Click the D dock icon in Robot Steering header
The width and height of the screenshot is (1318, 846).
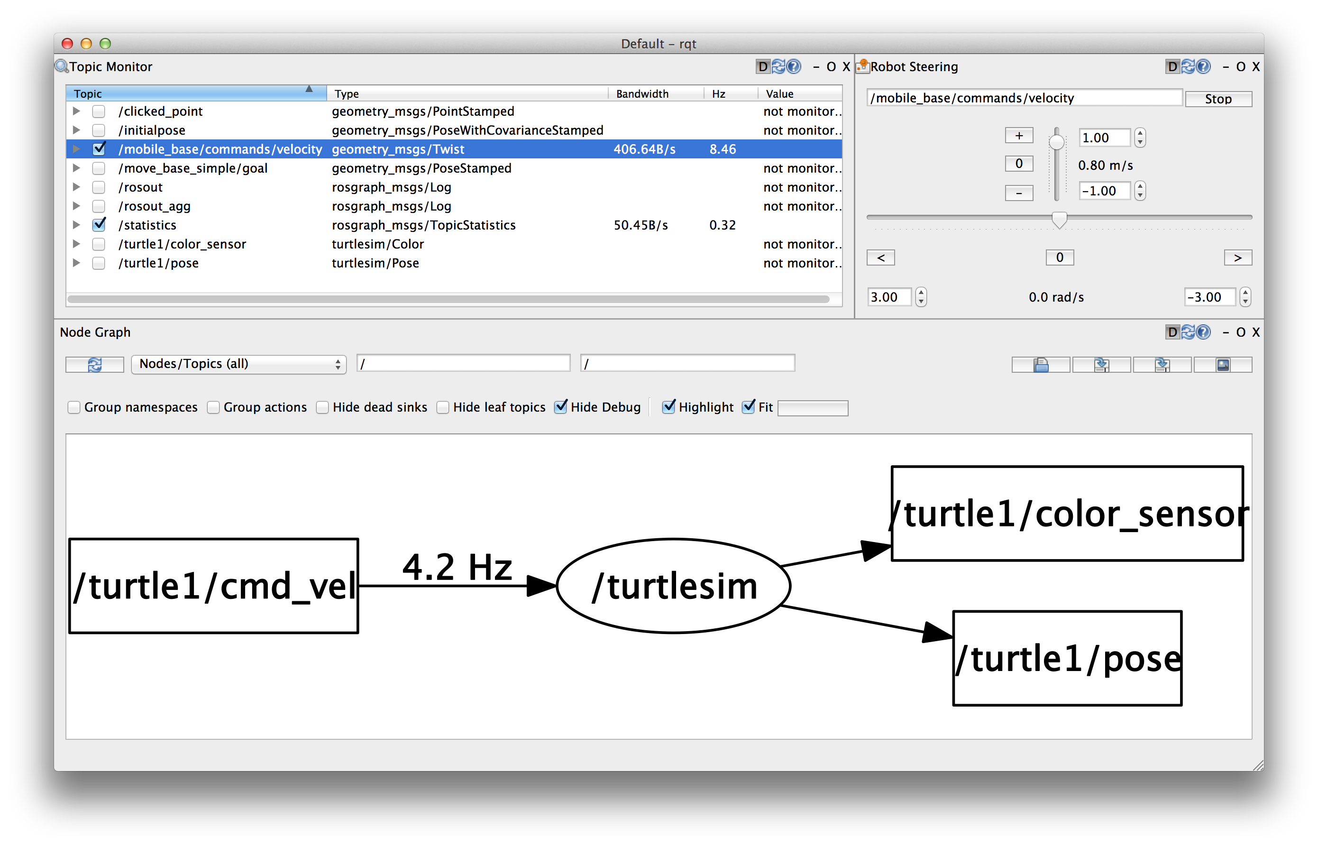[x=1172, y=66]
